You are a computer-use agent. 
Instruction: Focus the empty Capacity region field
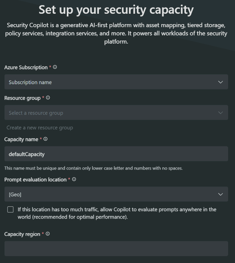tap(116, 248)
